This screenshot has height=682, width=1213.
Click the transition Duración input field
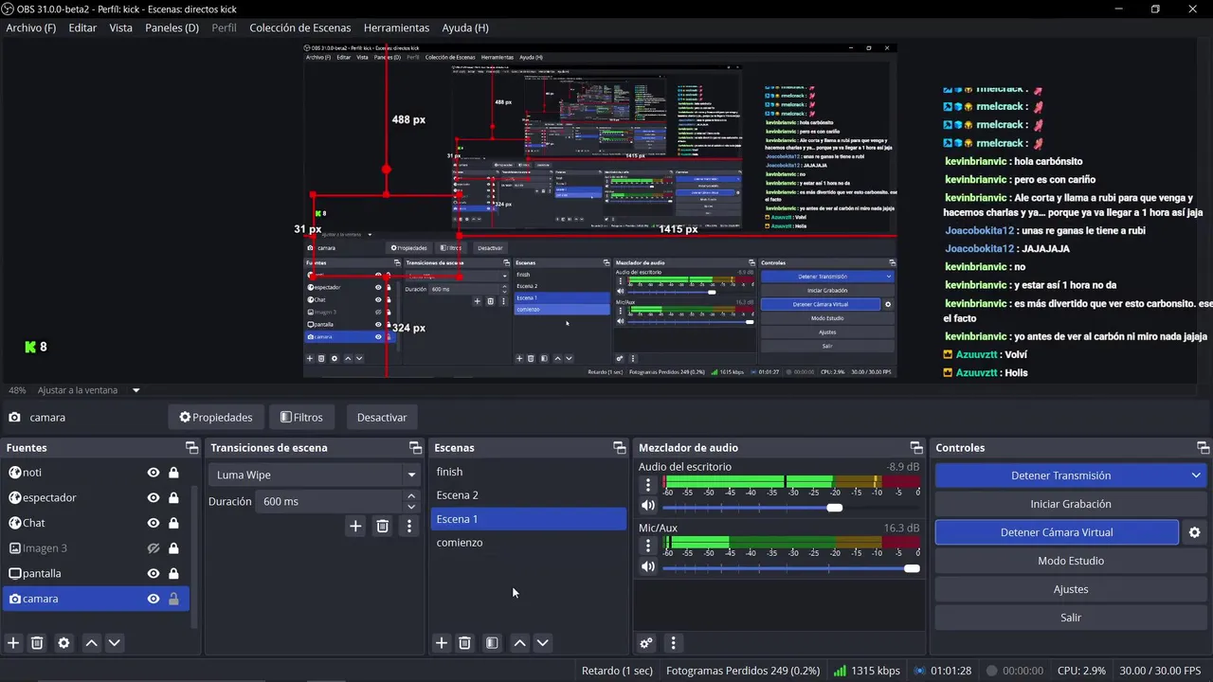(x=330, y=501)
